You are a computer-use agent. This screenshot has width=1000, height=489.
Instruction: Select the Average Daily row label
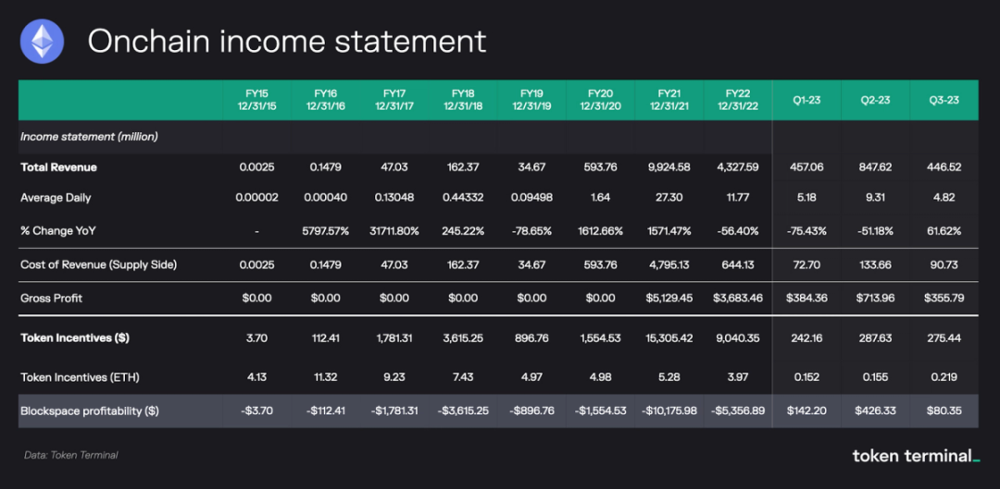coord(56,198)
